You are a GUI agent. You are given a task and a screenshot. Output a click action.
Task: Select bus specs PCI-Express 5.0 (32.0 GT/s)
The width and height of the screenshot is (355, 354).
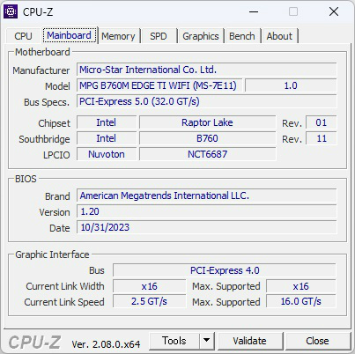coord(207,101)
